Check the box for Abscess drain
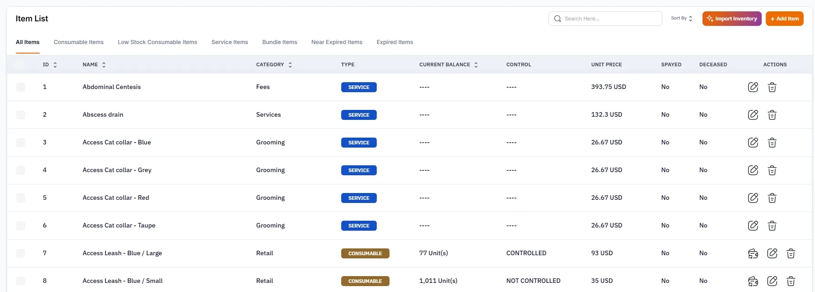815x292 pixels. [x=21, y=115]
